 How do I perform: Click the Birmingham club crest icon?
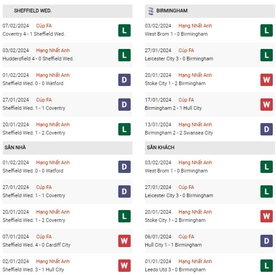point(151,11)
